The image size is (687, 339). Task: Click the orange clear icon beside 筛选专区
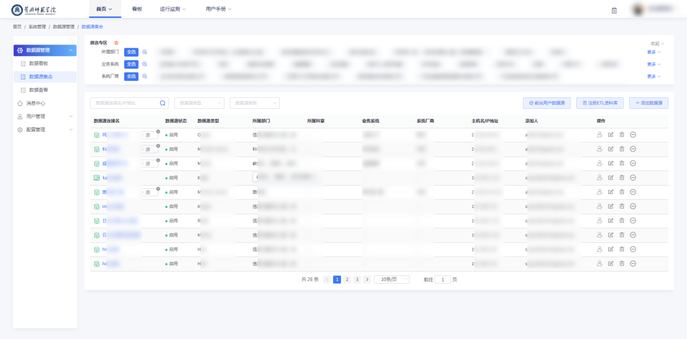click(116, 43)
